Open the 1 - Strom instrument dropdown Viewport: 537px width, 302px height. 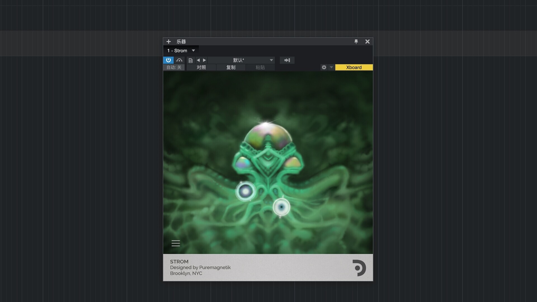point(181,51)
